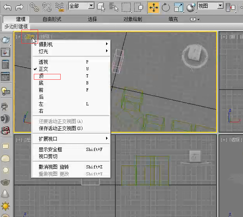Click the teapot render icon
243x217 pixels.
tap(5, 40)
